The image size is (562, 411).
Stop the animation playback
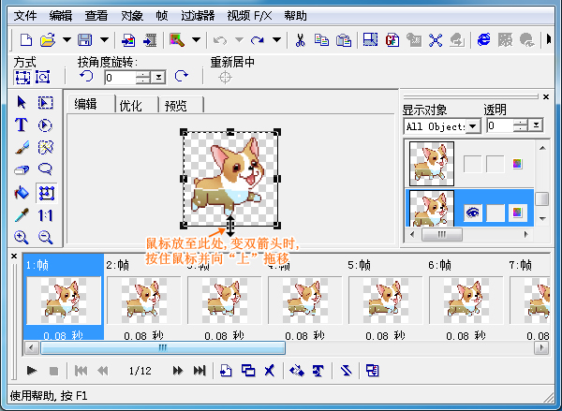coord(53,371)
